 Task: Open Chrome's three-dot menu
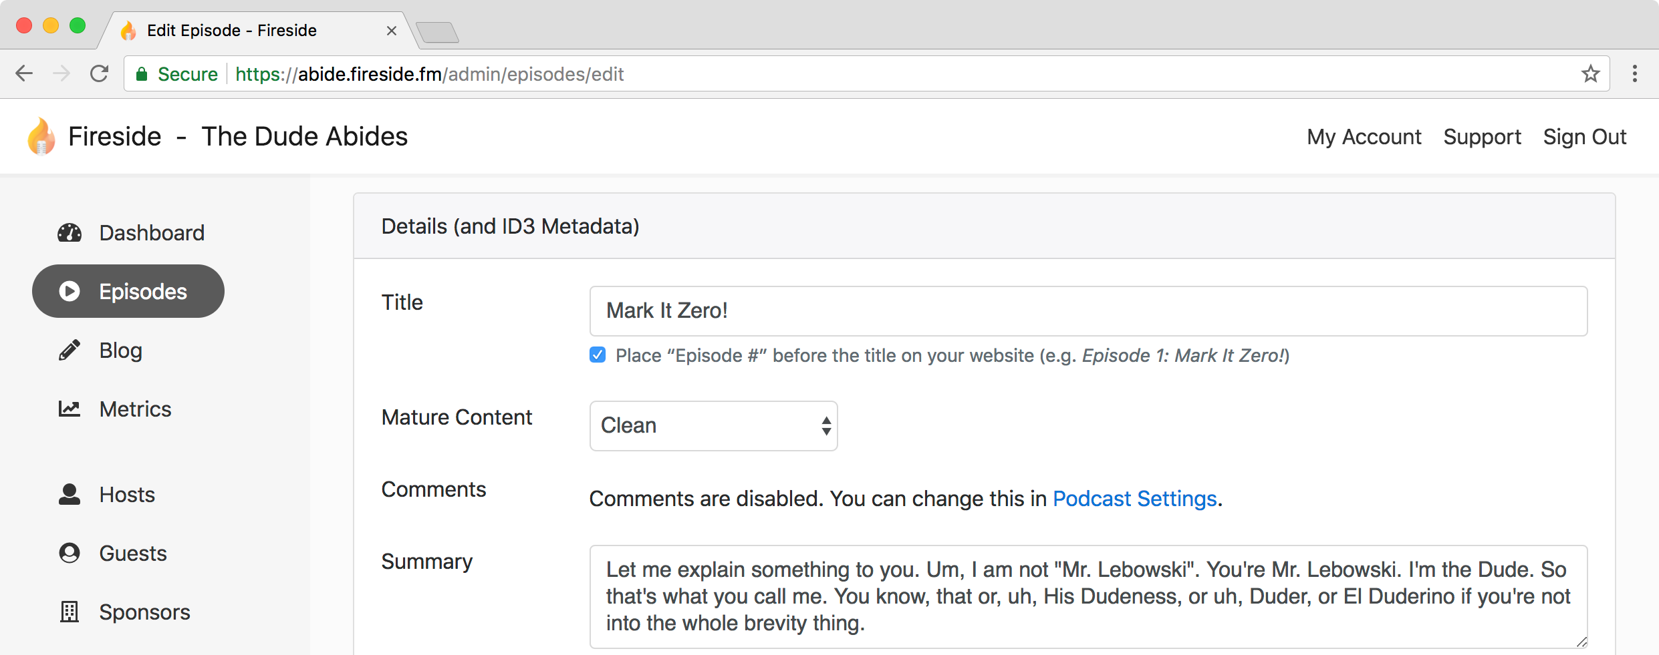(x=1634, y=74)
